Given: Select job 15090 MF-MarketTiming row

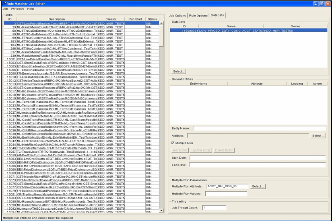Looking at the screenshot, I should point(81,205).
